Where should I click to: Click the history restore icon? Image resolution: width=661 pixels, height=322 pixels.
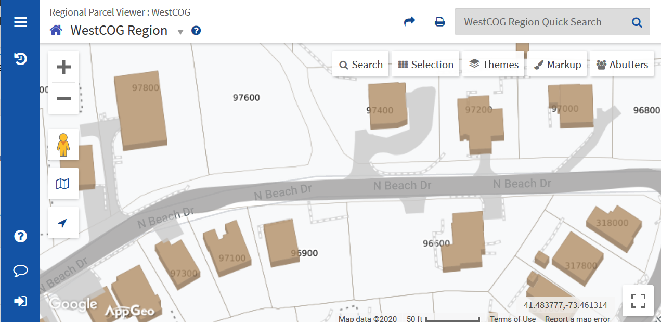coord(20,59)
